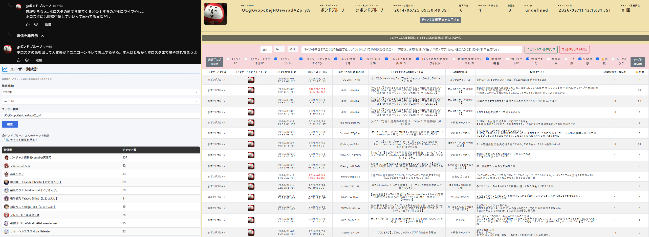Open フミ/にじさんじ streamer link

coord(20,166)
